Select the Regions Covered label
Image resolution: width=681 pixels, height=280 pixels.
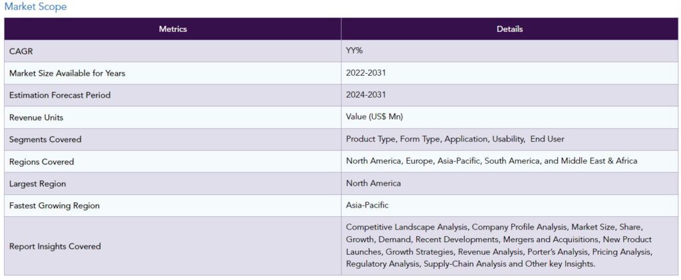[x=42, y=162]
